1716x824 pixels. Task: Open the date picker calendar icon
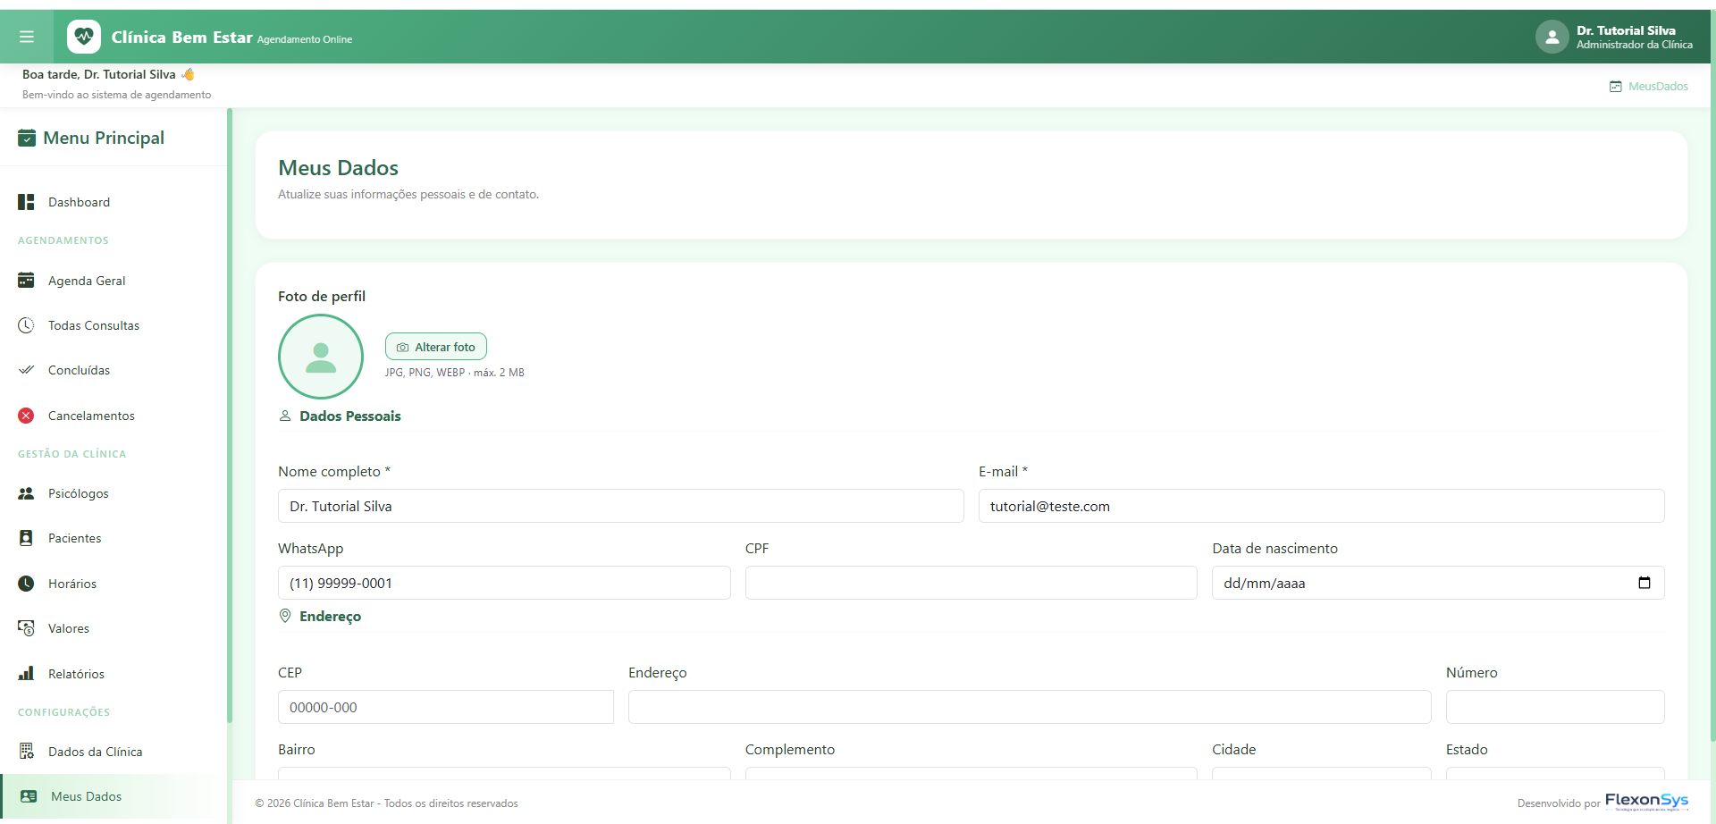(1644, 583)
